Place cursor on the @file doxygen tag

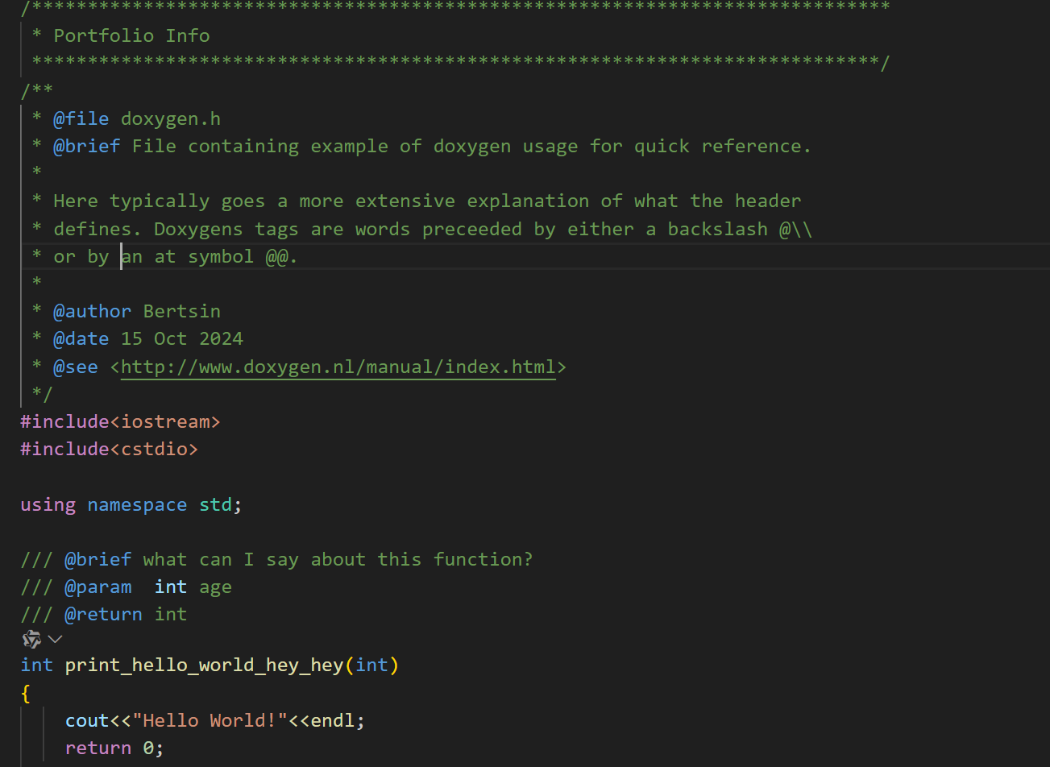[x=81, y=119]
